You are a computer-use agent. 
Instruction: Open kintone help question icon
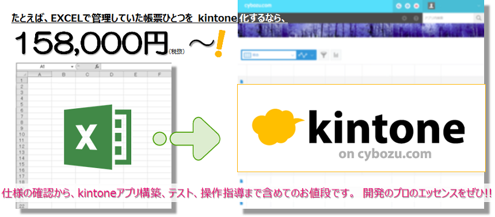coord(416,18)
